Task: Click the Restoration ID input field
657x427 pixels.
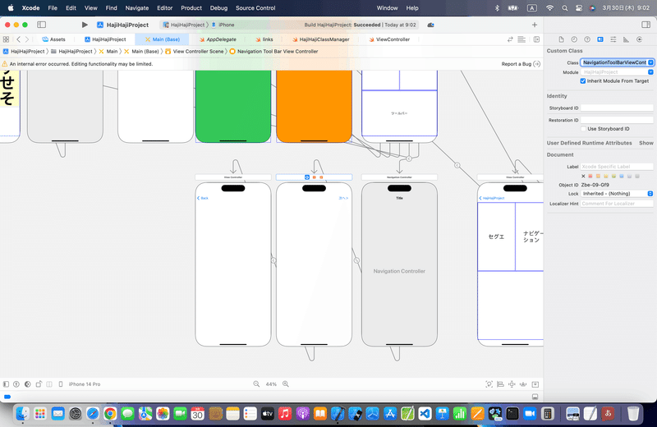Action: 617,120
